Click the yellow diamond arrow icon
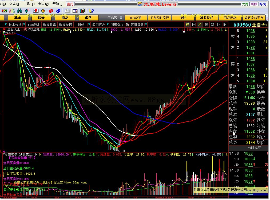The height and width of the screenshot is (200, 270). tap(43, 11)
